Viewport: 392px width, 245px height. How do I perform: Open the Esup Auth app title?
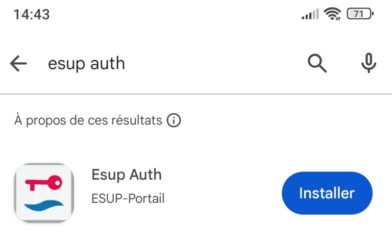126,174
